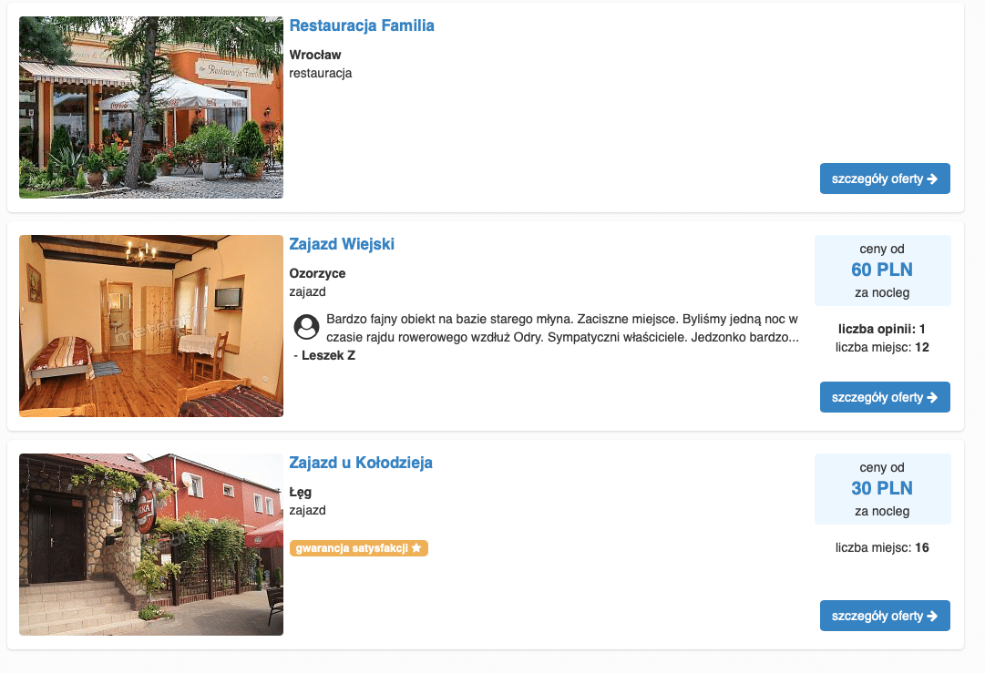Click the Wrocław location text
The image size is (985, 673).
click(315, 55)
